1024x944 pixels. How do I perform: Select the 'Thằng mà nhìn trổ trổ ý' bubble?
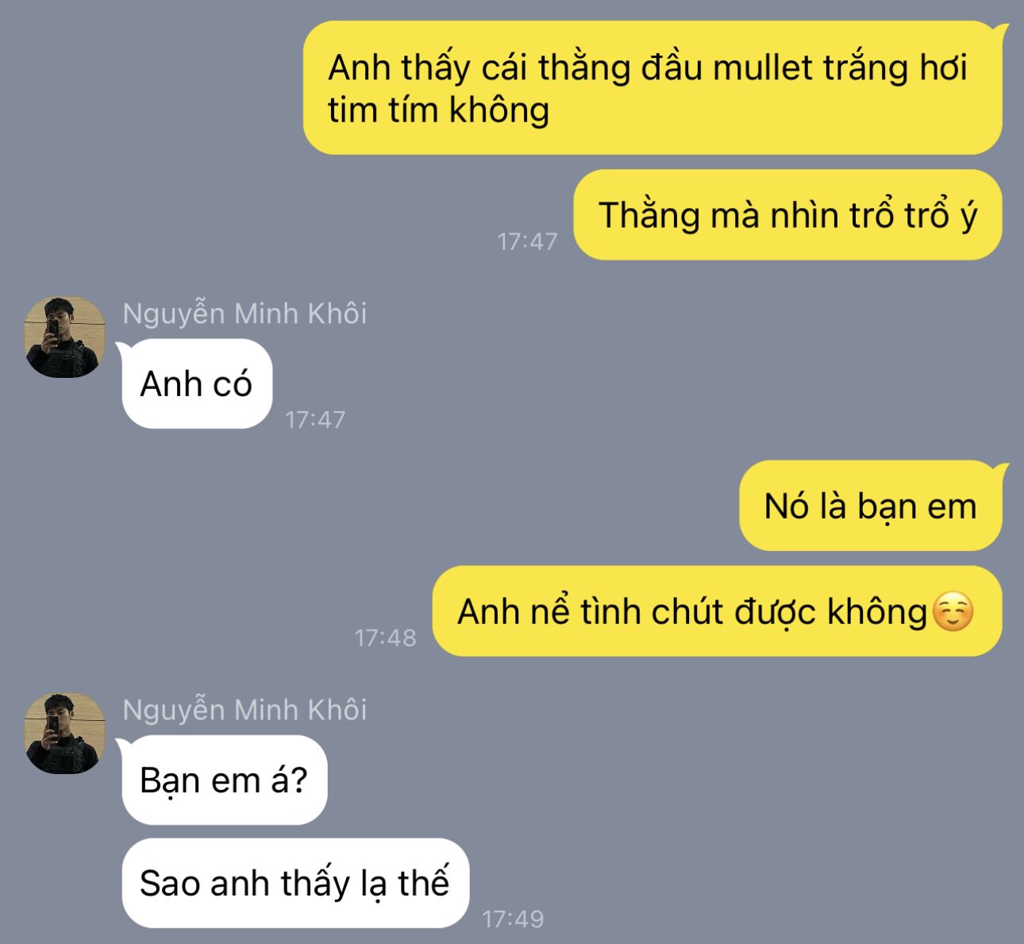tap(787, 215)
